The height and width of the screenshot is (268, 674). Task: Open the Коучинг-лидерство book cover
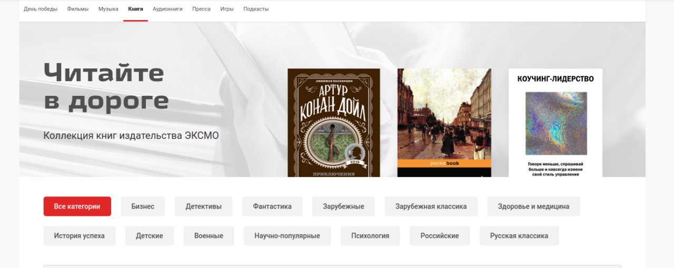coord(556,123)
